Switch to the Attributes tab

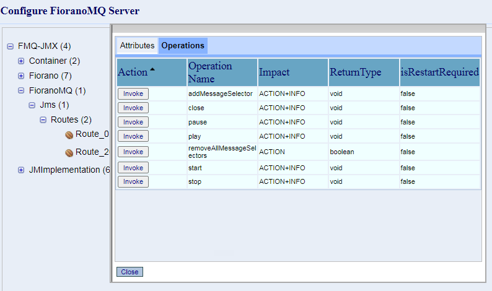(x=137, y=46)
